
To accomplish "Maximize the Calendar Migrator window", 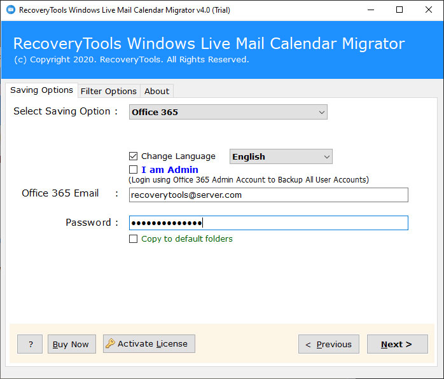I will 399,10.
